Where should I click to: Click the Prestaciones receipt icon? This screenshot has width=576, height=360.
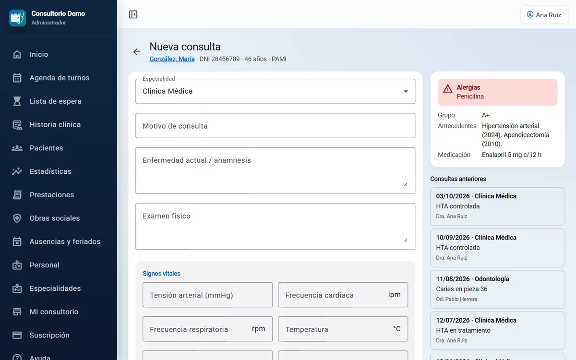(x=17, y=195)
